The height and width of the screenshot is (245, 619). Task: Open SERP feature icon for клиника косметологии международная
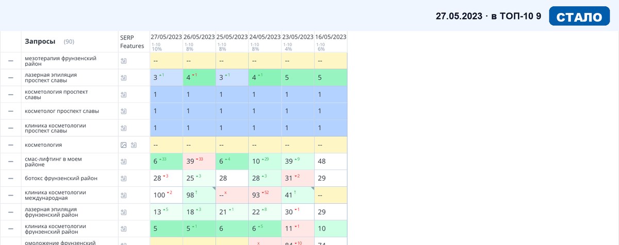click(x=123, y=195)
